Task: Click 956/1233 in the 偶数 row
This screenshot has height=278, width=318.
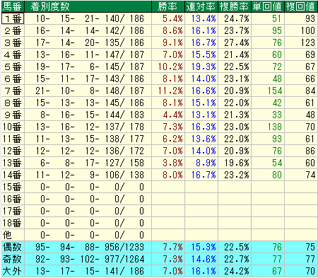Action: coord(124,247)
